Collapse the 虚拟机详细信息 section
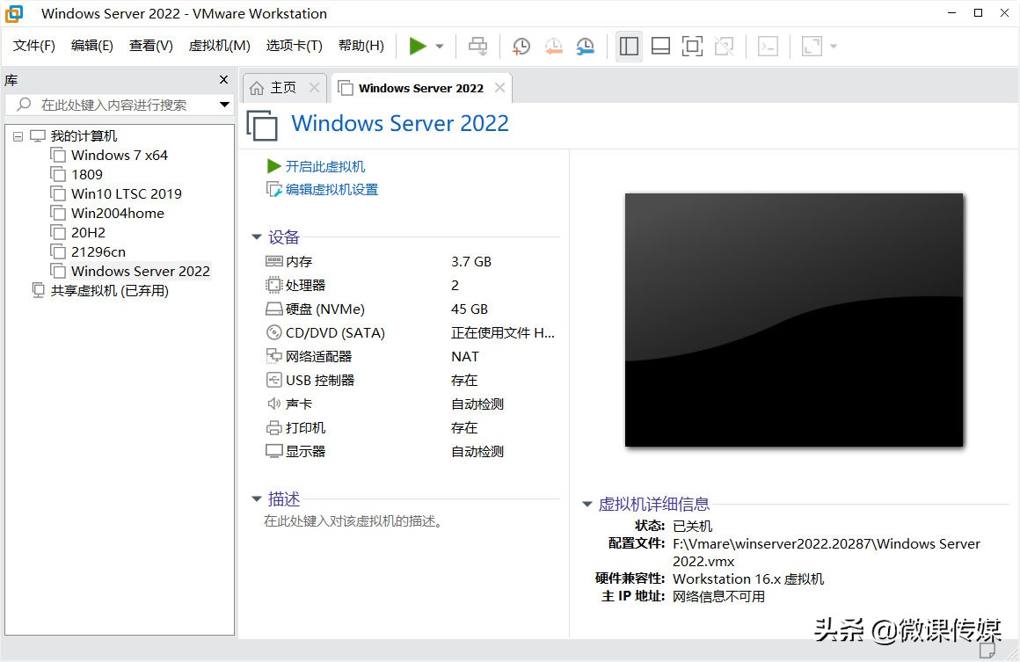The height and width of the screenshot is (662, 1020). click(x=587, y=504)
